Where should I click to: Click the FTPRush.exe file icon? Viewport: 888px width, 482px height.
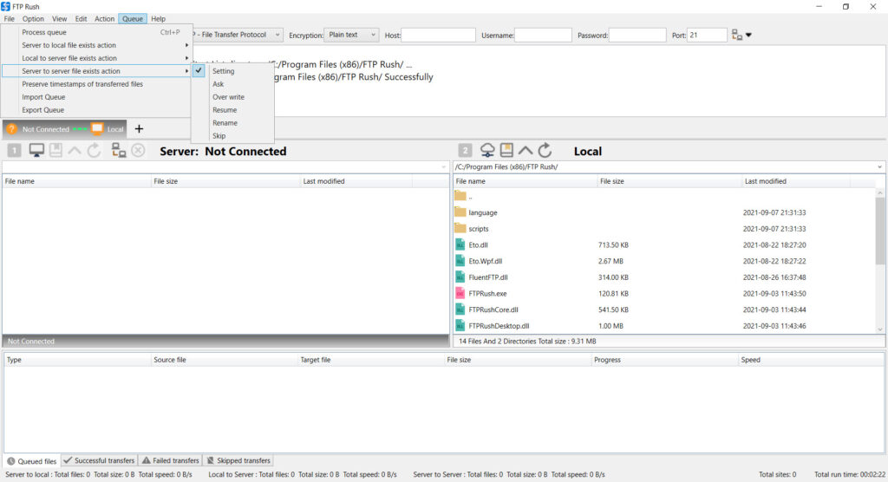click(460, 293)
